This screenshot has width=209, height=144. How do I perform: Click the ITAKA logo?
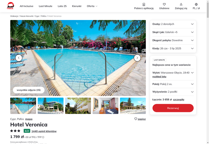click(10, 6)
